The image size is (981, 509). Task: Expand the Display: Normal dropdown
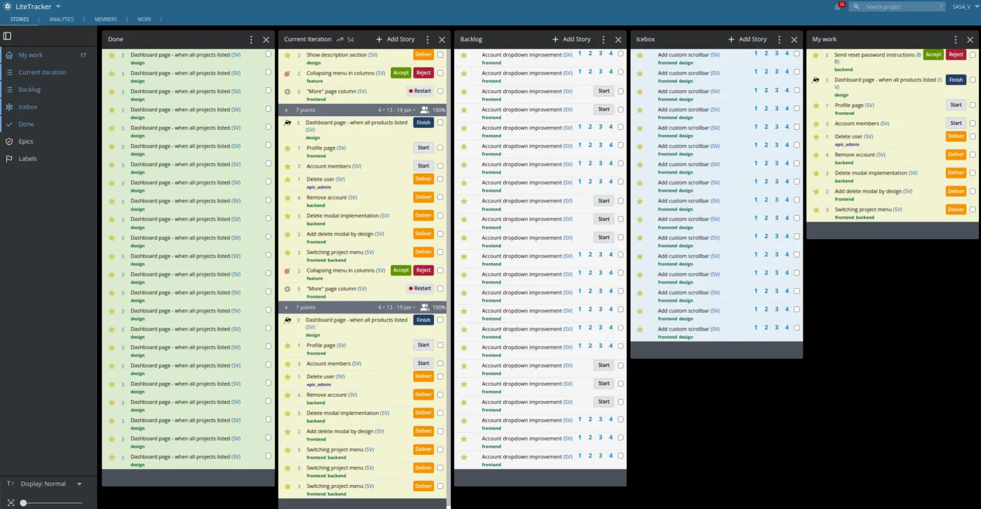pyautogui.click(x=79, y=484)
